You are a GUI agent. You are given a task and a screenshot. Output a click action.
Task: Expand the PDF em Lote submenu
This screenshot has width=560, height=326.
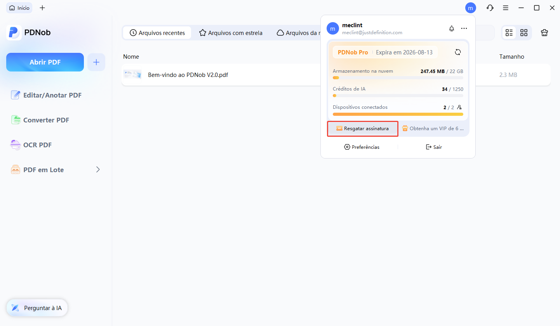[98, 169]
